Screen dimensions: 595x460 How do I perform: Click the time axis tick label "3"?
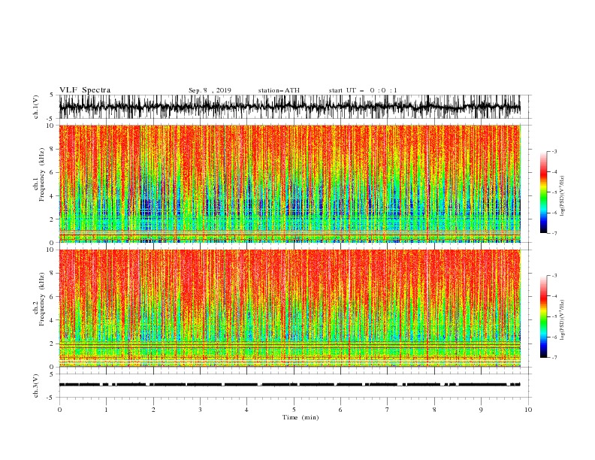(200, 410)
